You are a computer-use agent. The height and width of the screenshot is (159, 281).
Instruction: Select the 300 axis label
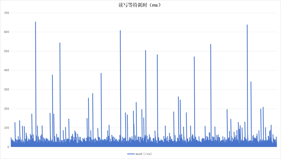click(7, 89)
